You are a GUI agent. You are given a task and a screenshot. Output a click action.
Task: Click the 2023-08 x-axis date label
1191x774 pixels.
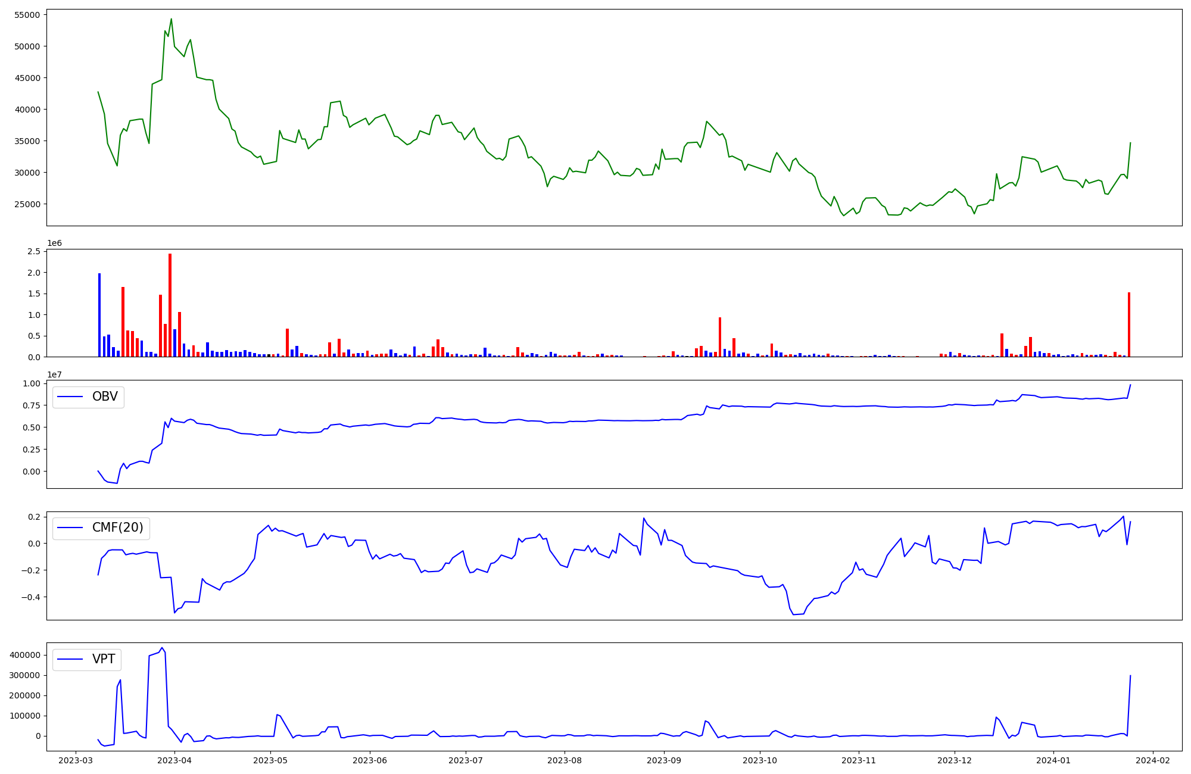(x=565, y=760)
